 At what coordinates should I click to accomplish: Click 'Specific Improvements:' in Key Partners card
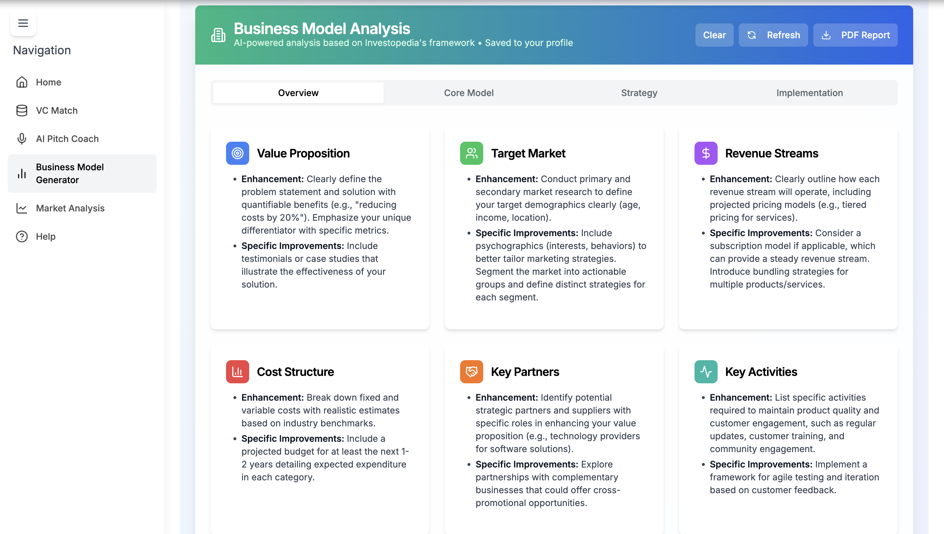[527, 464]
